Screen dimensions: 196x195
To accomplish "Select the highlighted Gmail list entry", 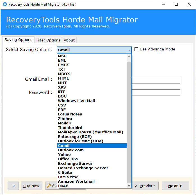I will click(x=92, y=146).
